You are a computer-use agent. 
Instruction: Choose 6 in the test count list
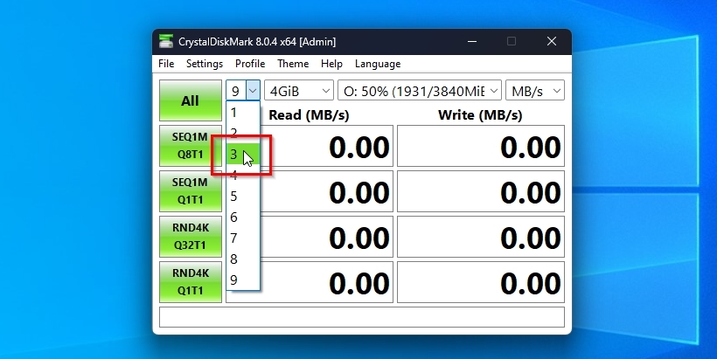point(243,217)
